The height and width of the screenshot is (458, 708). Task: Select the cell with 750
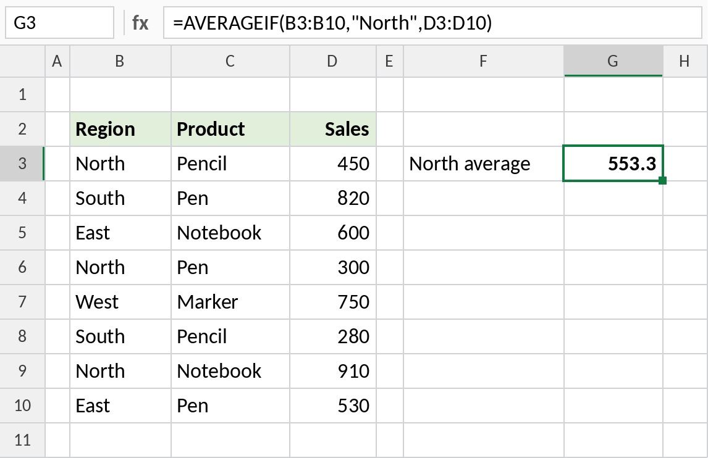[333, 302]
